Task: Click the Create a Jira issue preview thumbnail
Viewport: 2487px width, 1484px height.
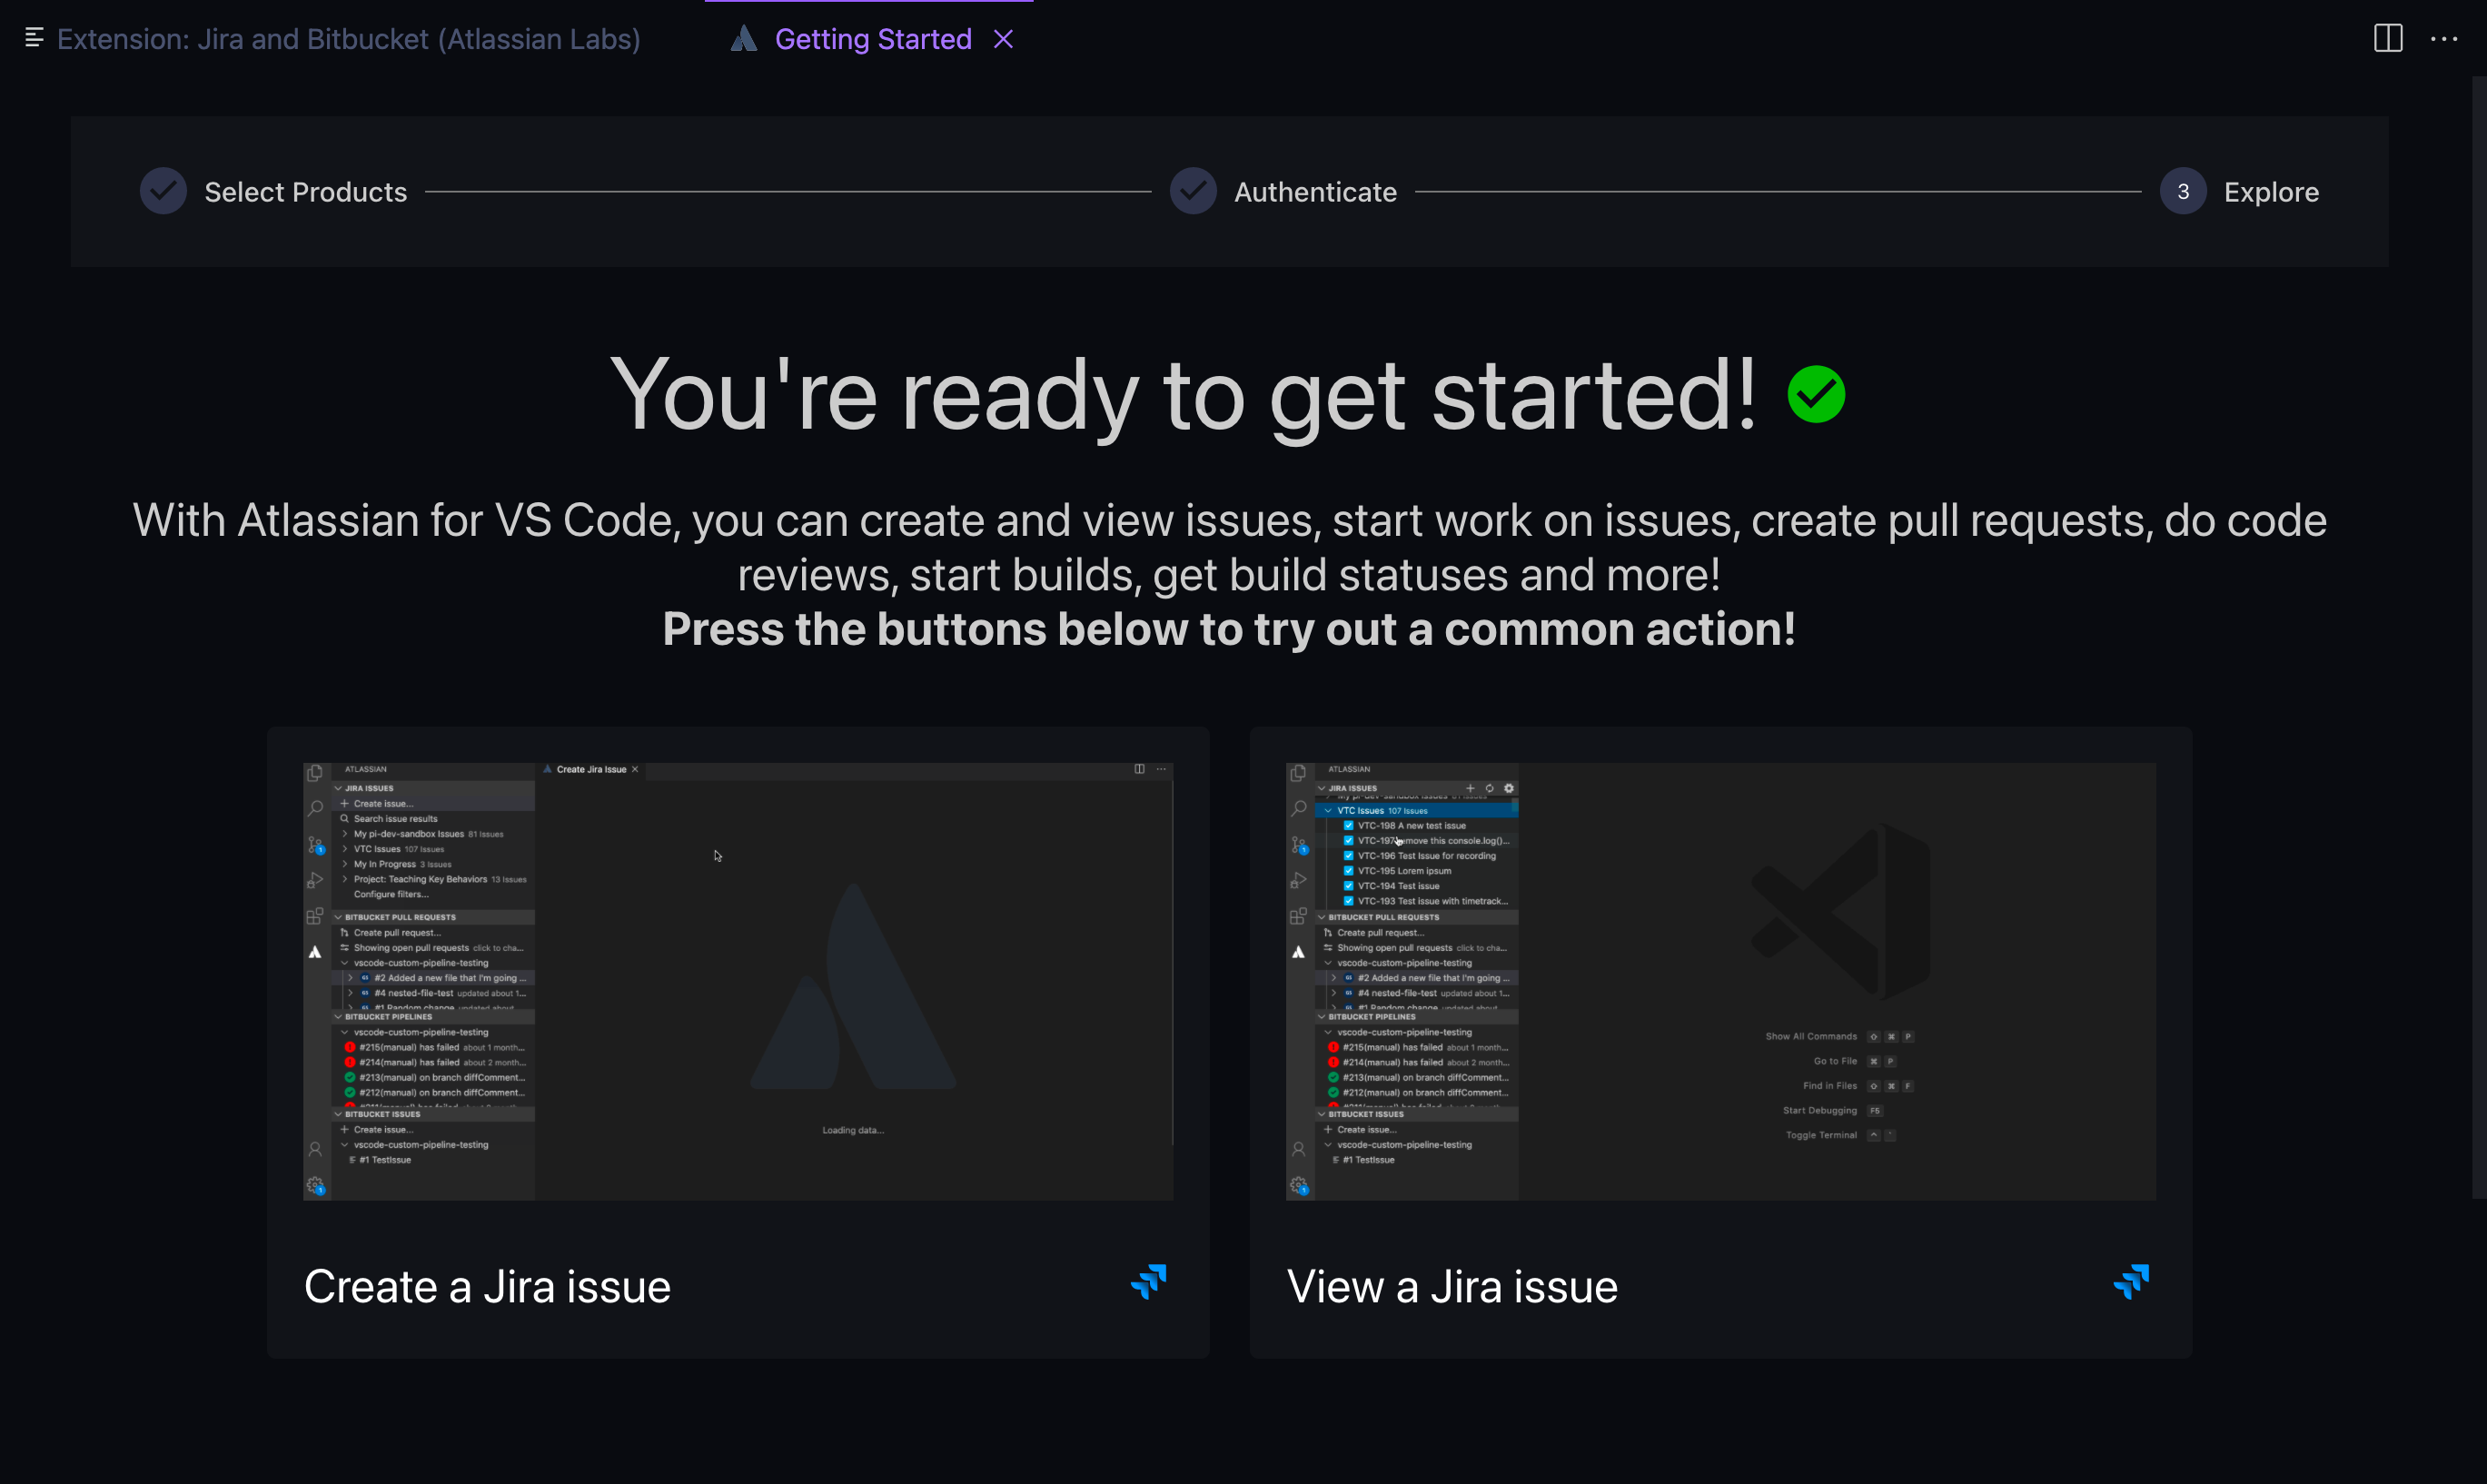Action: tap(738, 981)
